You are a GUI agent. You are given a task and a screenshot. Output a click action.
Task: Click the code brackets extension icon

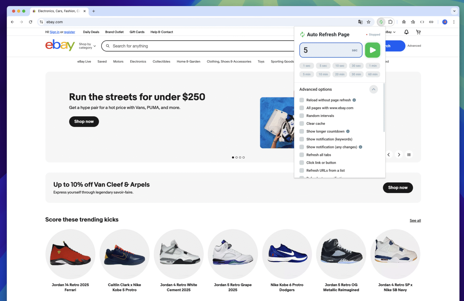[x=422, y=22]
